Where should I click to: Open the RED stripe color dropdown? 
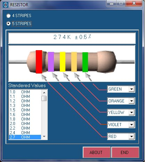(131, 137)
